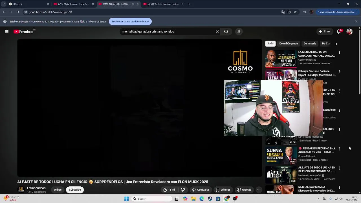Screen dimensions: 361x203
Task: Reload the page in Chrome
Action: [17, 12]
